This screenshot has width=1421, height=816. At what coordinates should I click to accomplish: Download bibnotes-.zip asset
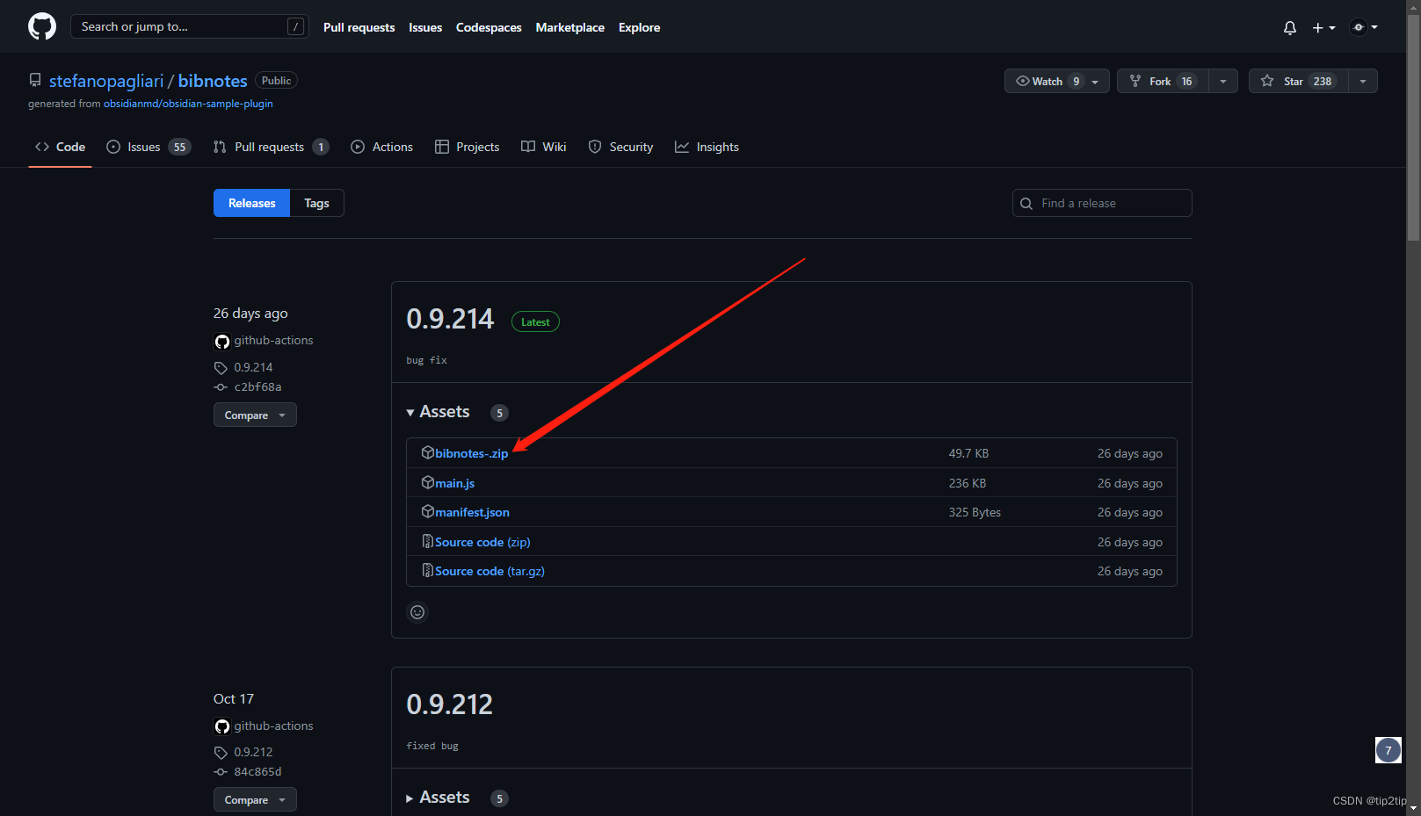click(471, 453)
